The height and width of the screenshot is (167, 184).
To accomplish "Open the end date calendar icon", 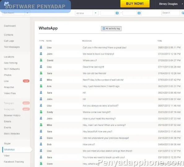I will point(139,13).
